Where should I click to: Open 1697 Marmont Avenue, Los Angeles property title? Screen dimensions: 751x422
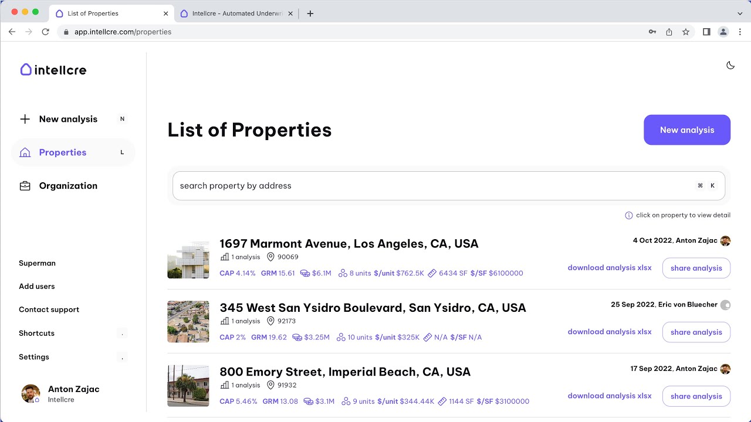[x=349, y=244]
